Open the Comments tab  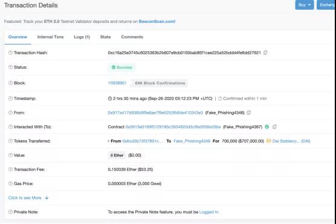click(132, 37)
